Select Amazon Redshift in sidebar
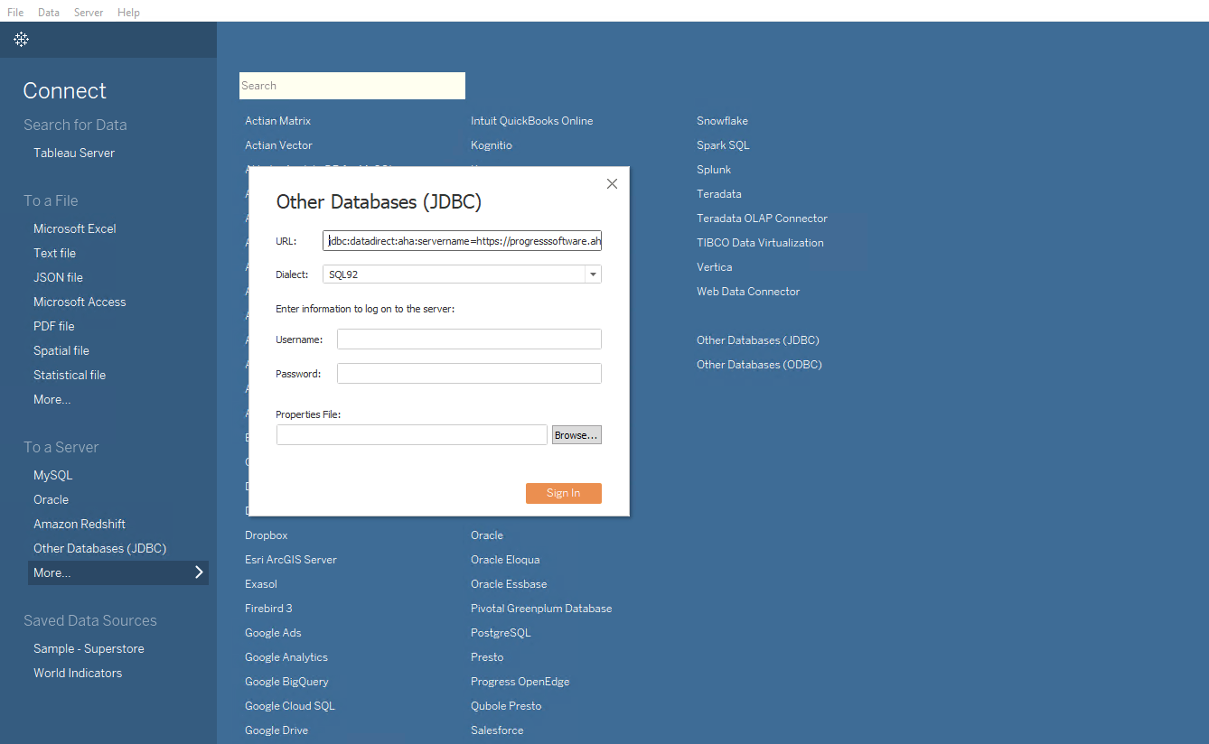Viewport: 1209px width, 744px height. (x=80, y=524)
